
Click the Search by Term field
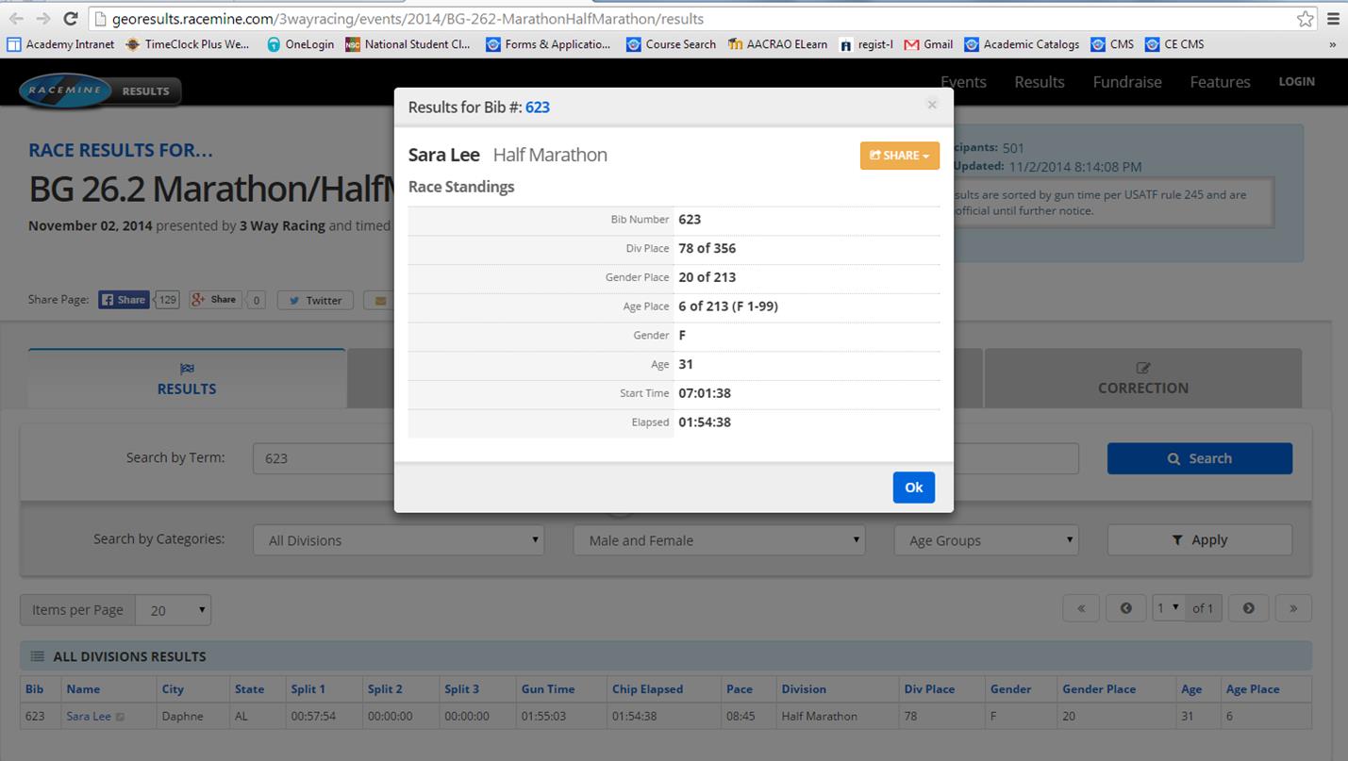click(x=323, y=458)
